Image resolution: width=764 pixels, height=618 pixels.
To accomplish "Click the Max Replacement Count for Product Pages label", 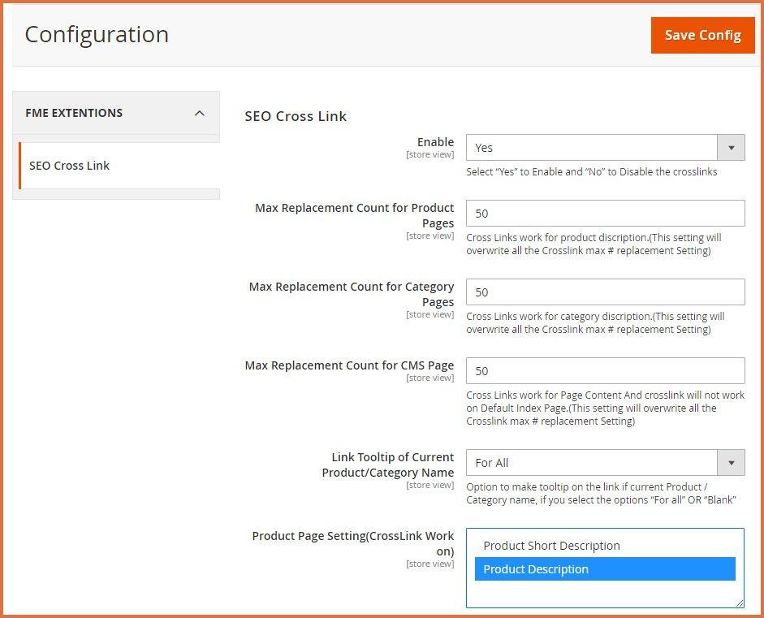I will tap(354, 215).
